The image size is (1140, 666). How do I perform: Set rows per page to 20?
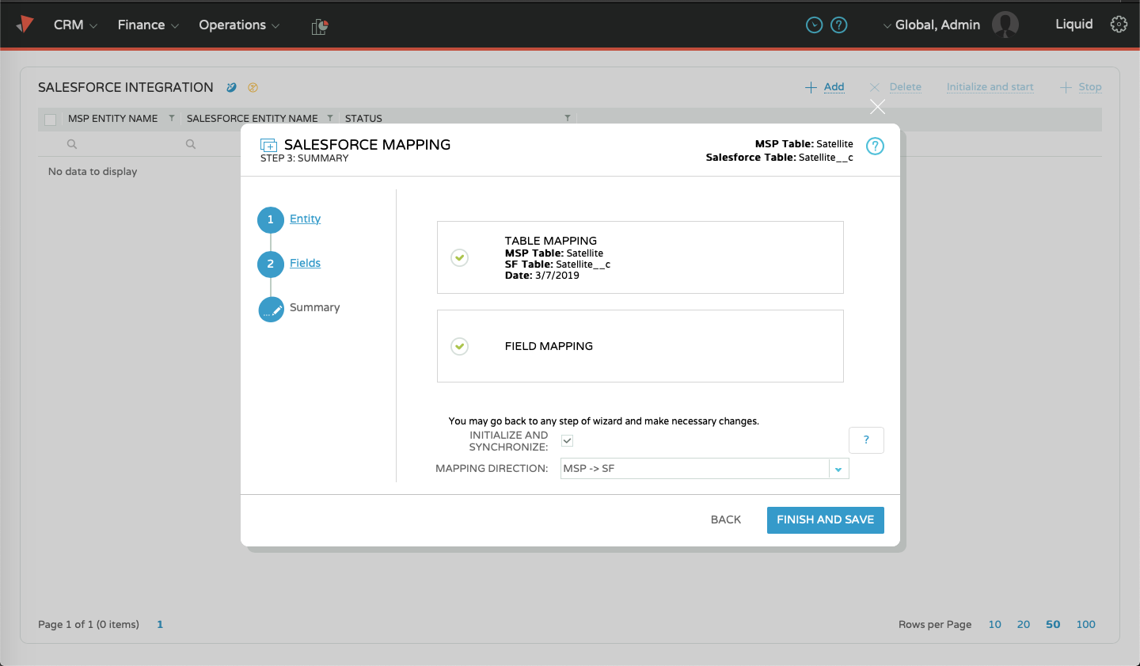1024,624
